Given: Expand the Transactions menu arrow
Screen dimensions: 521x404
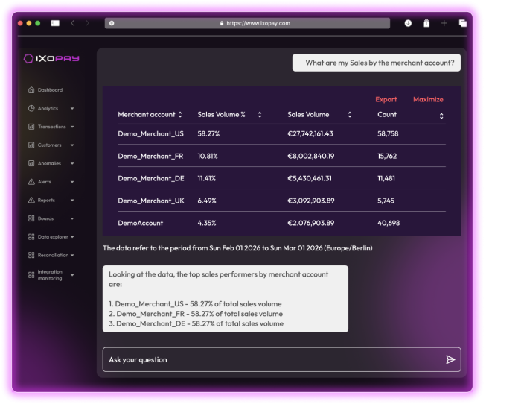Looking at the screenshot, I should (x=72, y=127).
